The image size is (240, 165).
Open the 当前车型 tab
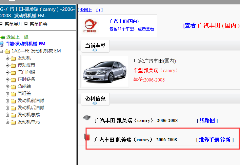tap(95, 46)
